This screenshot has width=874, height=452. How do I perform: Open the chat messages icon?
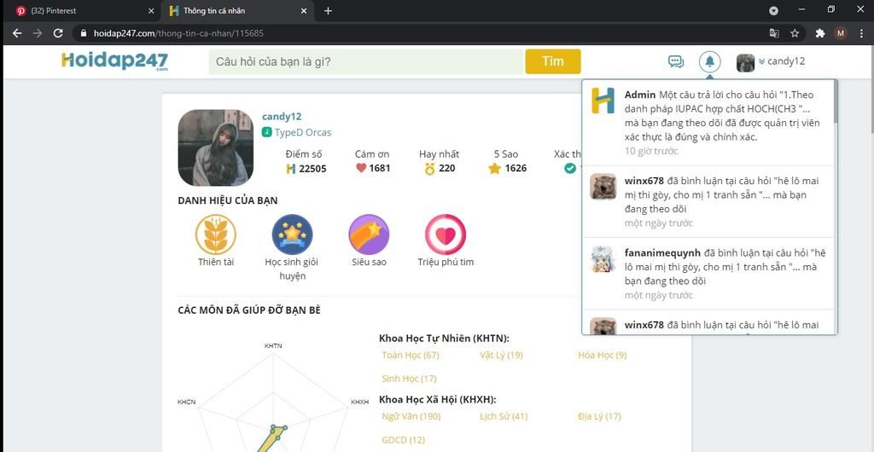[x=676, y=61]
